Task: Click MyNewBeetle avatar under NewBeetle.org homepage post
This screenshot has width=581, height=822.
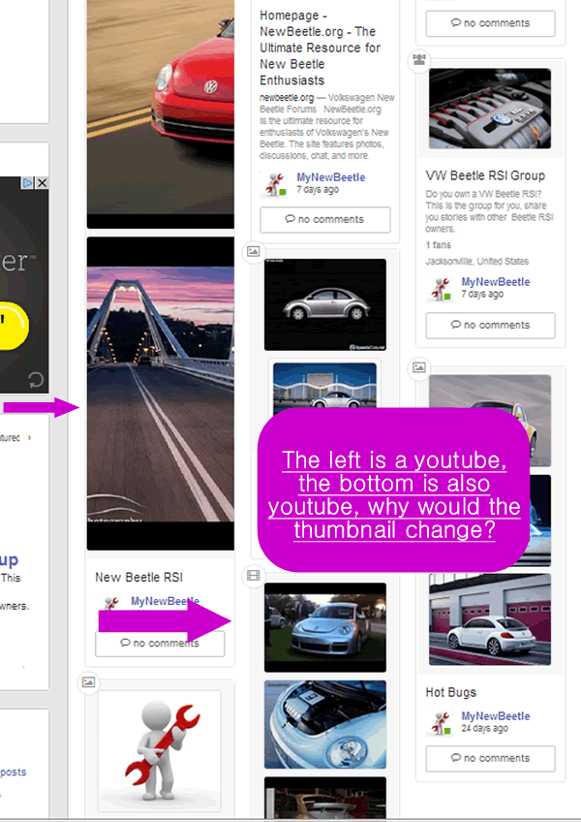Action: pos(273,184)
